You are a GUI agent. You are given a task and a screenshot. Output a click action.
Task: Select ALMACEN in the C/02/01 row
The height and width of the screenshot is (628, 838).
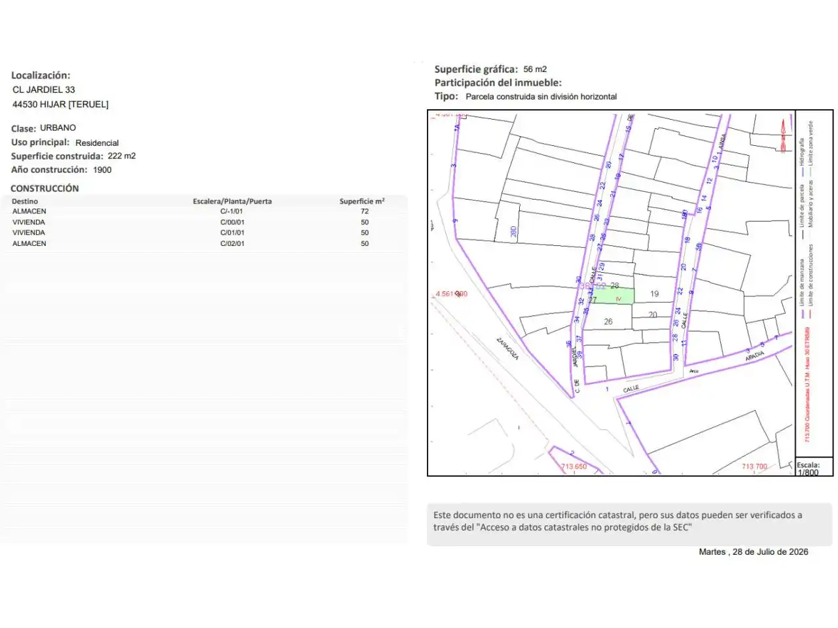29,243
